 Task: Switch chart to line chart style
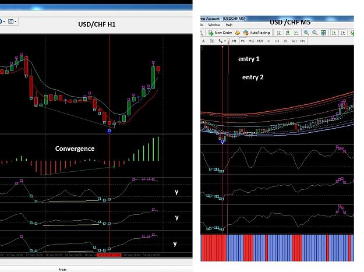coord(296,33)
